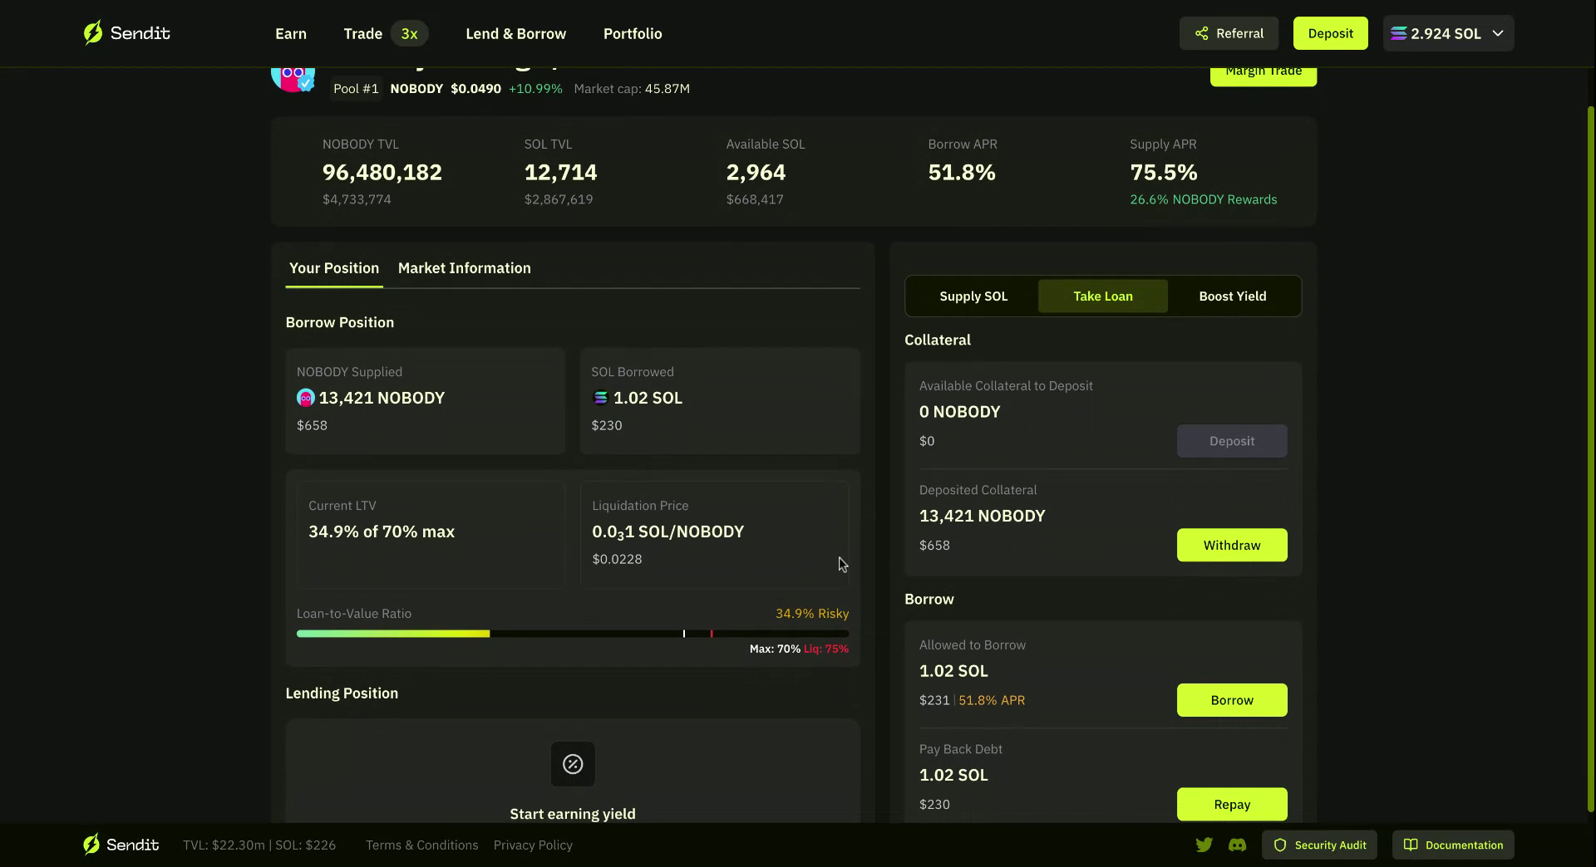Click the SOL icon beside 1.02 SOL borrowed
This screenshot has width=1596, height=867.
coord(600,398)
